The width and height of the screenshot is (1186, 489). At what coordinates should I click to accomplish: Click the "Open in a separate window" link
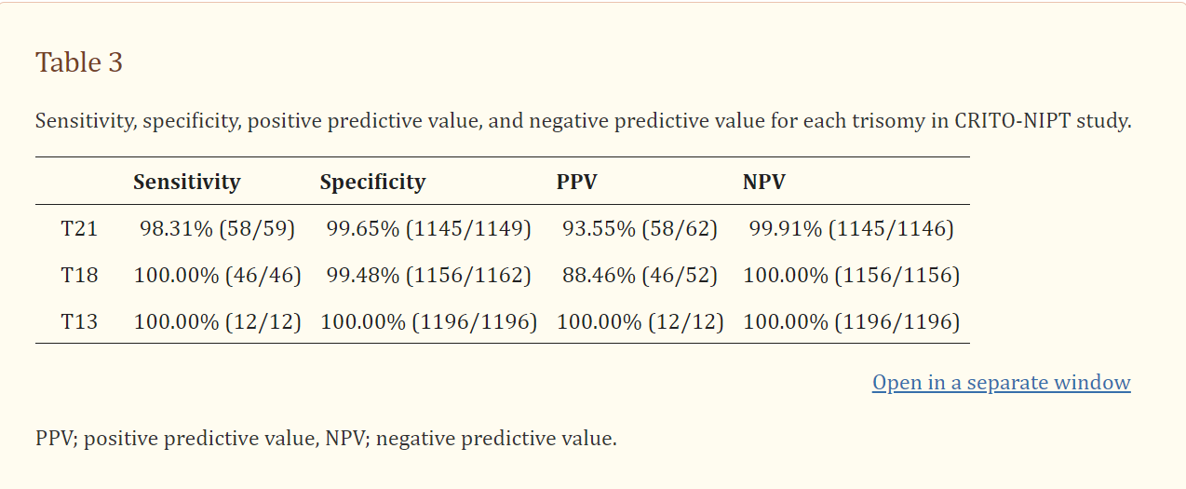pyautogui.click(x=1001, y=383)
